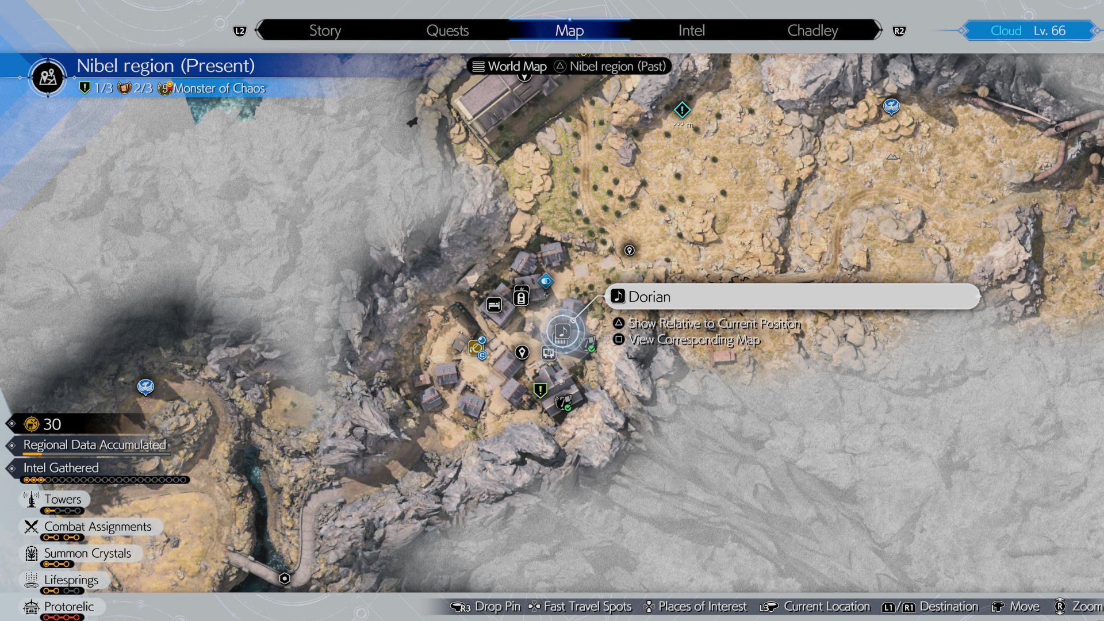Image resolution: width=1104 pixels, height=621 pixels.
Task: Click the card game icon with checkmark
Action: click(x=563, y=402)
